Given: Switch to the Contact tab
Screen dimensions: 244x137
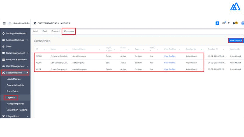Looking at the screenshot, I should pyautogui.click(x=56, y=31).
